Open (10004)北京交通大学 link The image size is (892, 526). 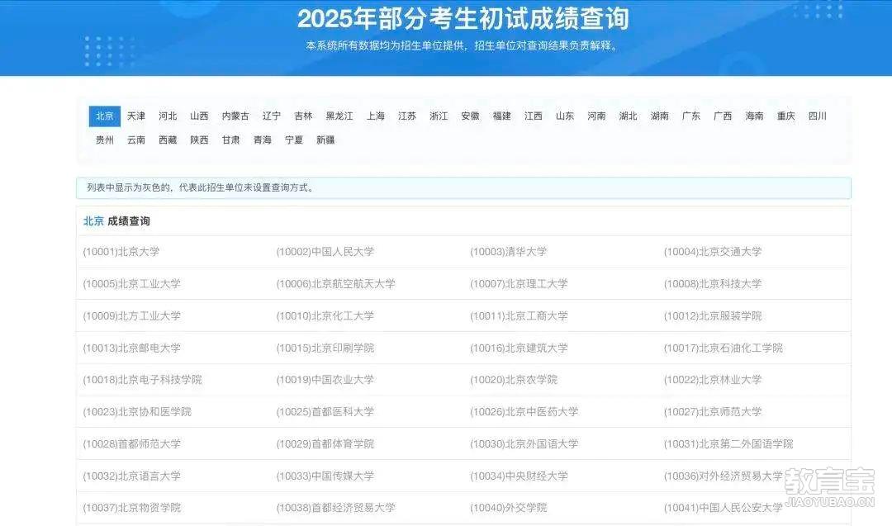[713, 252]
